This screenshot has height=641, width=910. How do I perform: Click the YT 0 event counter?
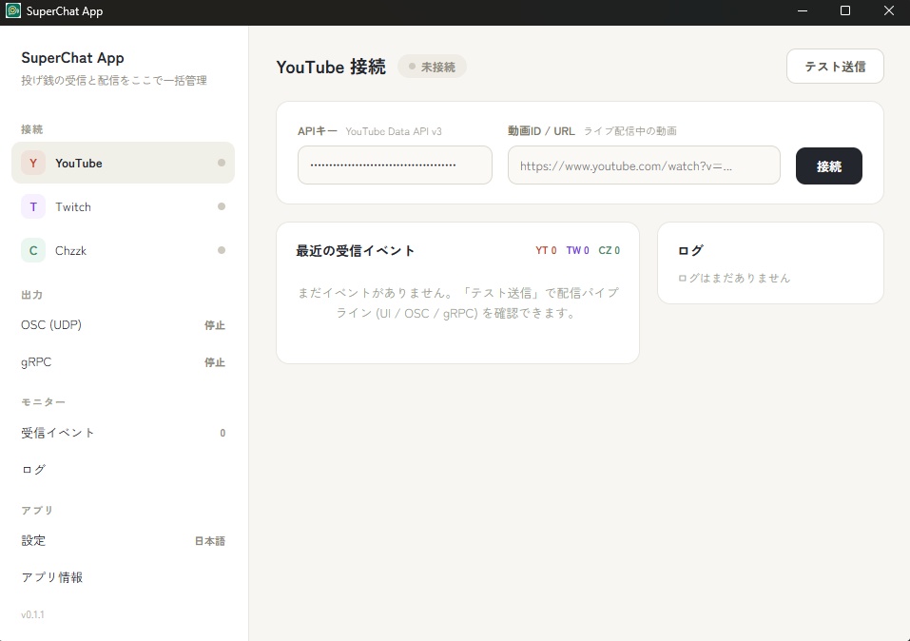point(546,250)
